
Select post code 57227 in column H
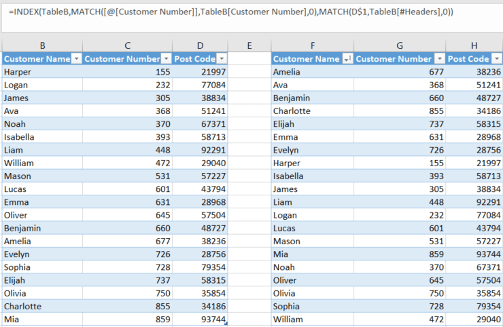point(474,241)
